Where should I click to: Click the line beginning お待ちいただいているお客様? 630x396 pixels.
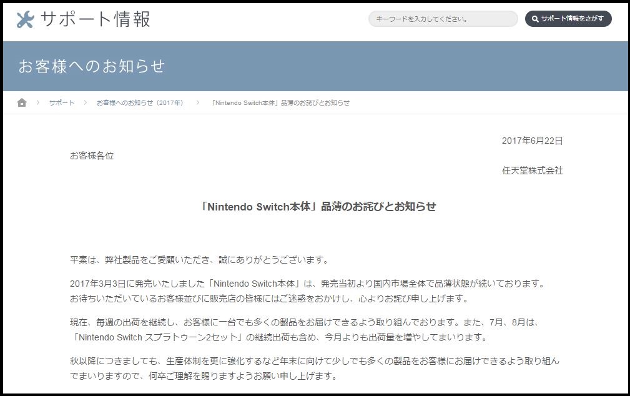[270, 299]
